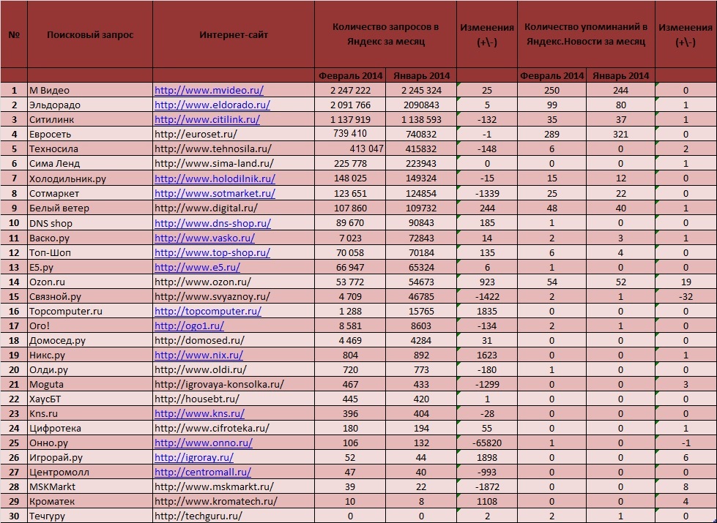Click the change value '-1339'
This screenshot has width=717, height=523.
point(487,193)
